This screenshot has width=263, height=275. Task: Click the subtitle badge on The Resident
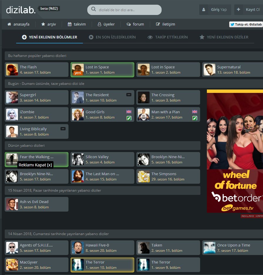coord(129,95)
